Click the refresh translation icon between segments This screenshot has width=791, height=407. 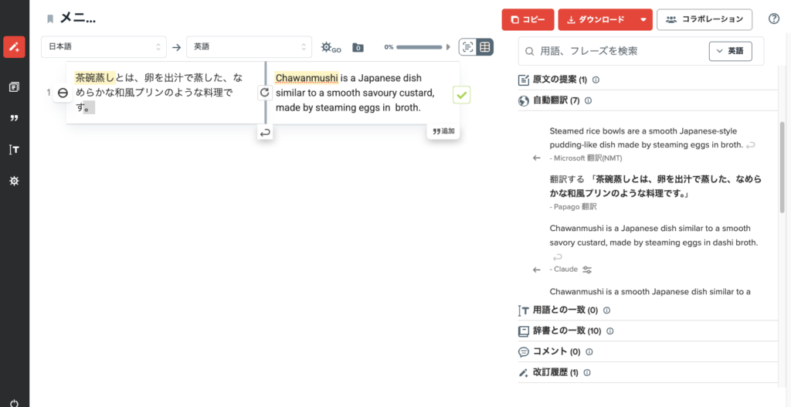pyautogui.click(x=265, y=93)
